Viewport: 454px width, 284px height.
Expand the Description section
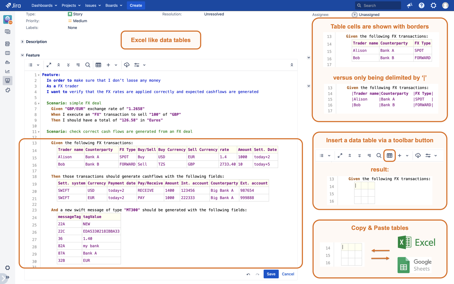(22, 42)
